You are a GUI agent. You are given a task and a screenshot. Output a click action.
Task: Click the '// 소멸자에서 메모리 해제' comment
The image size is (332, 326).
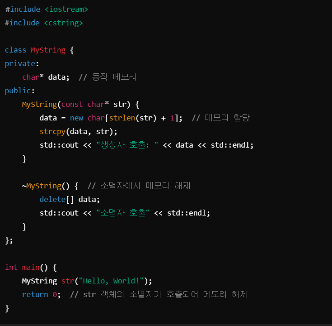coord(139,186)
